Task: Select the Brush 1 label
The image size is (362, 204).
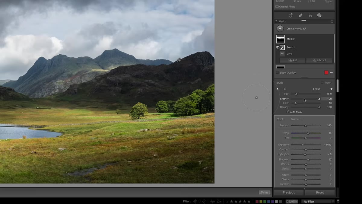Action: click(291, 47)
